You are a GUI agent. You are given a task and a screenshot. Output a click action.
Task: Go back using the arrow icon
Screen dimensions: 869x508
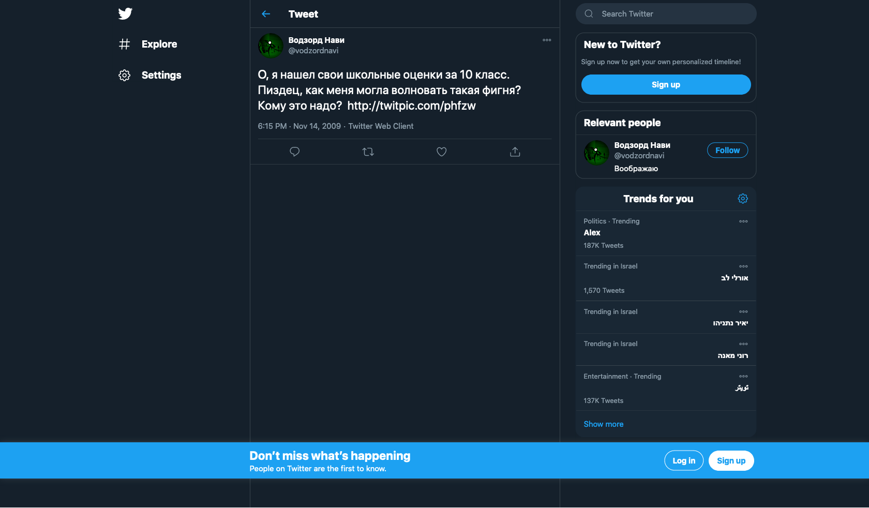(266, 14)
